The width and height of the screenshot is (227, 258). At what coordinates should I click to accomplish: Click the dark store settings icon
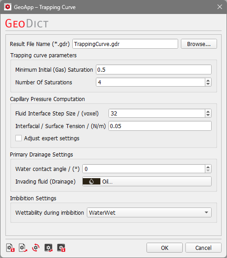point(61,248)
